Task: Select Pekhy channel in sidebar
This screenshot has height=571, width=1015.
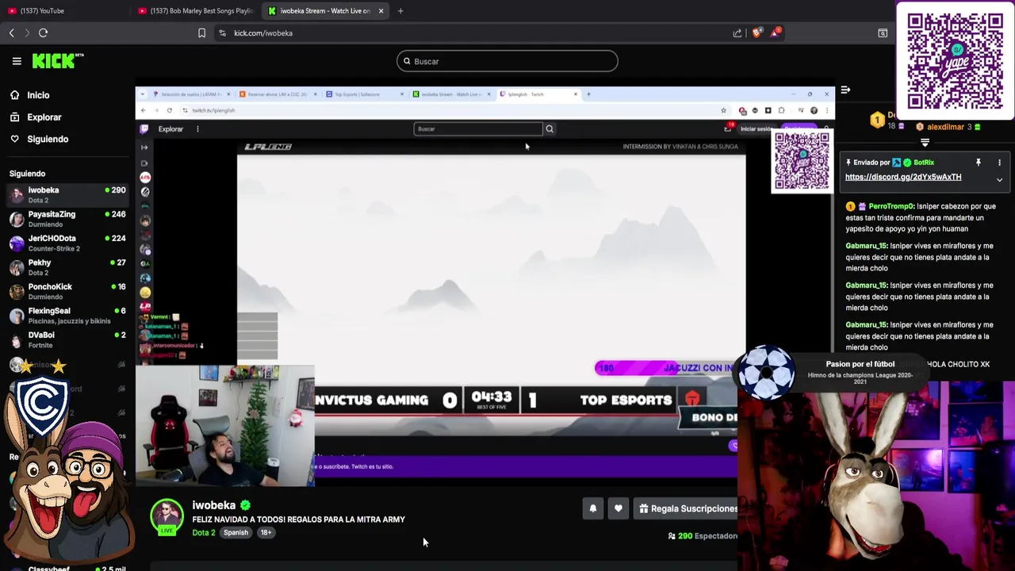Action: pyautogui.click(x=67, y=267)
